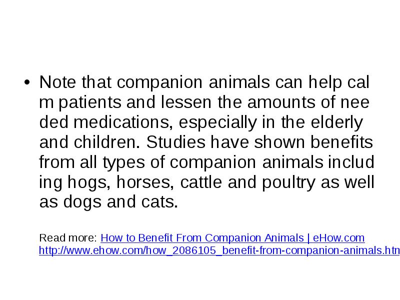Click the 'Read more:' label
Screen dimensions: 400x300
(x=68, y=238)
